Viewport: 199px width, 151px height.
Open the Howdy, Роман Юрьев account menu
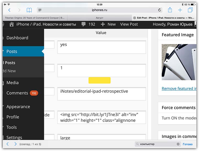coord(173,24)
